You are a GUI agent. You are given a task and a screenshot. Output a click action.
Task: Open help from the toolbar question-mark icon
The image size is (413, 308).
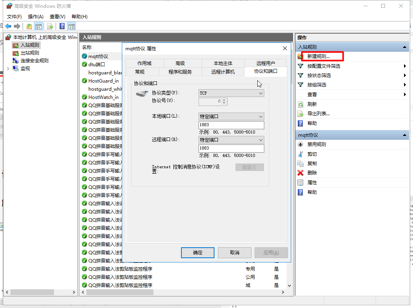coord(62,26)
